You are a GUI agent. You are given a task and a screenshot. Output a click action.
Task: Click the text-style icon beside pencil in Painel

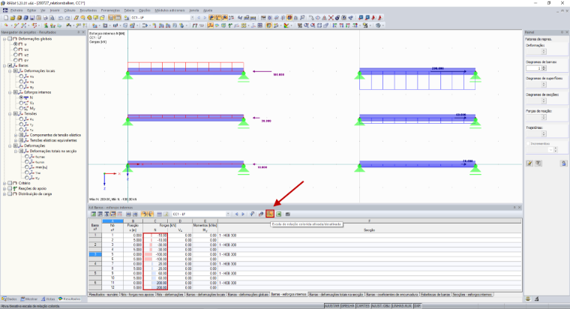click(x=538, y=163)
